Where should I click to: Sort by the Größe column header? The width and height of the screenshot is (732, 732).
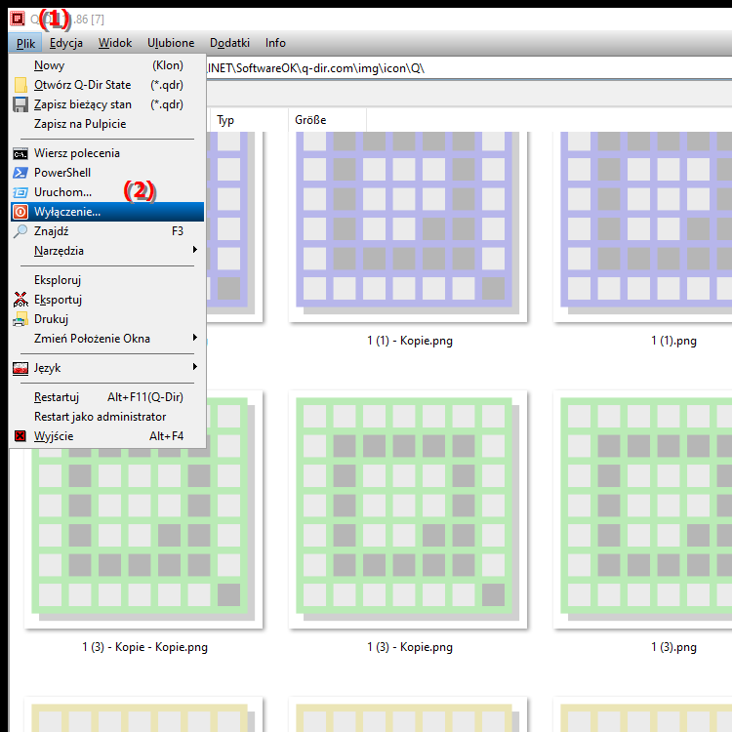point(327,120)
